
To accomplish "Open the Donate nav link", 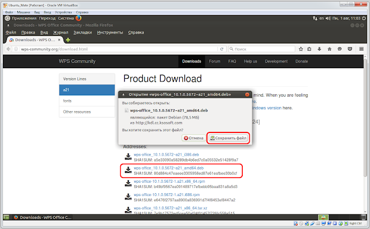I will (301, 61).
